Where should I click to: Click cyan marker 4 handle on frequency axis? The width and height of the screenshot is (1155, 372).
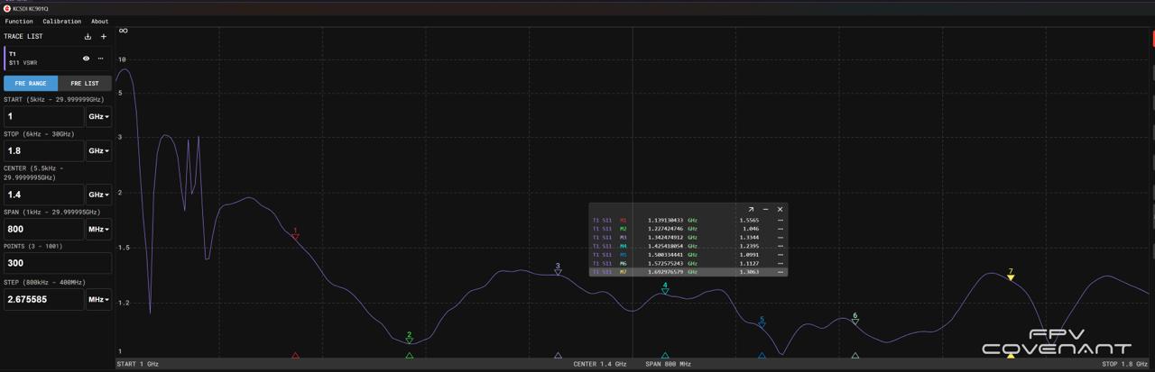[x=665, y=356]
